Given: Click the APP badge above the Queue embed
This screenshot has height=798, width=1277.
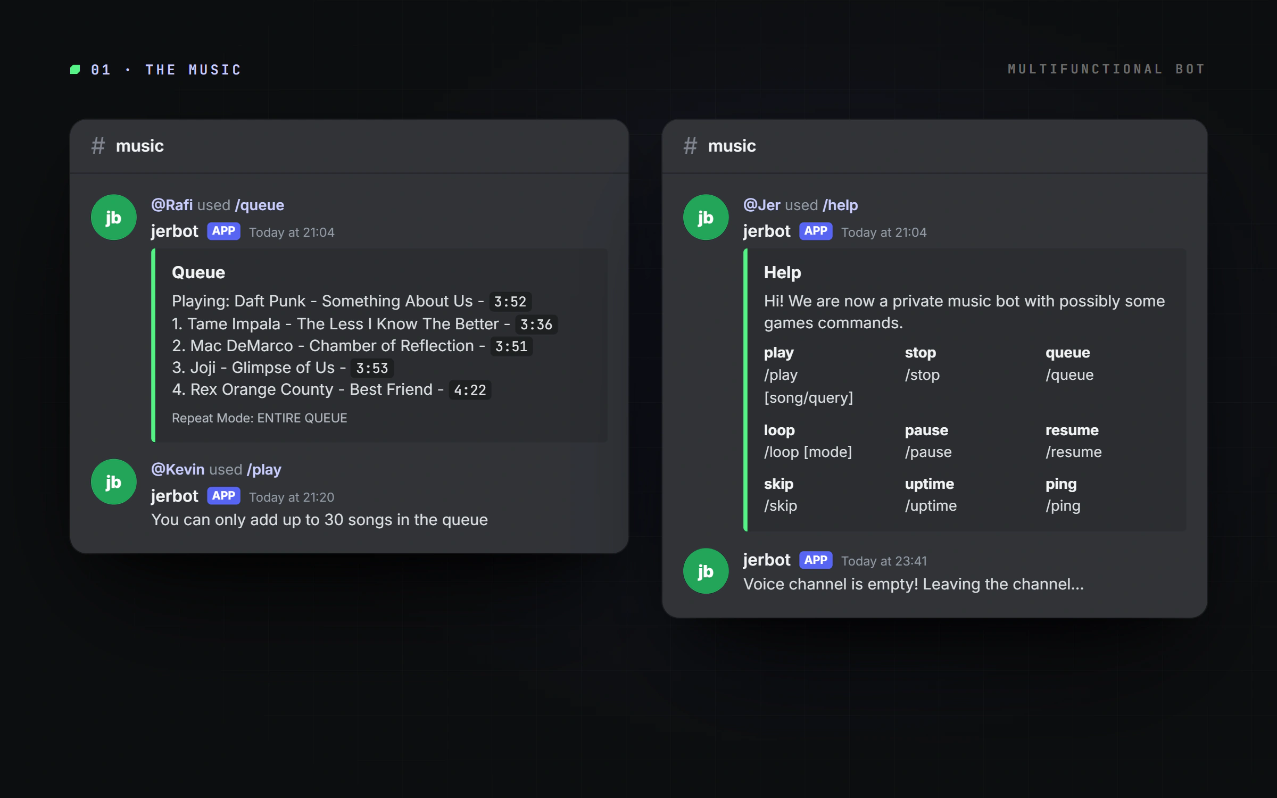Looking at the screenshot, I should coord(223,231).
